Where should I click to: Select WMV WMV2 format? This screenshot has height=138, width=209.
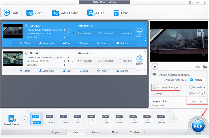pos(120,119)
